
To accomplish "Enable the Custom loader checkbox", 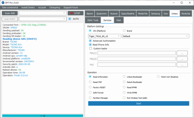I will (x=91, y=48).
